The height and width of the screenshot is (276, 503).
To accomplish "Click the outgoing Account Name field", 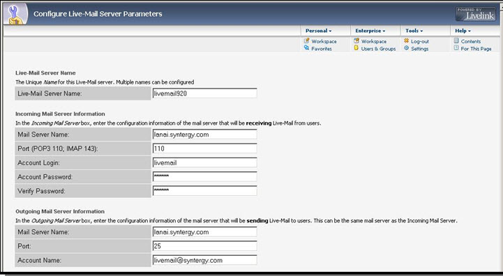I will coord(204,260).
